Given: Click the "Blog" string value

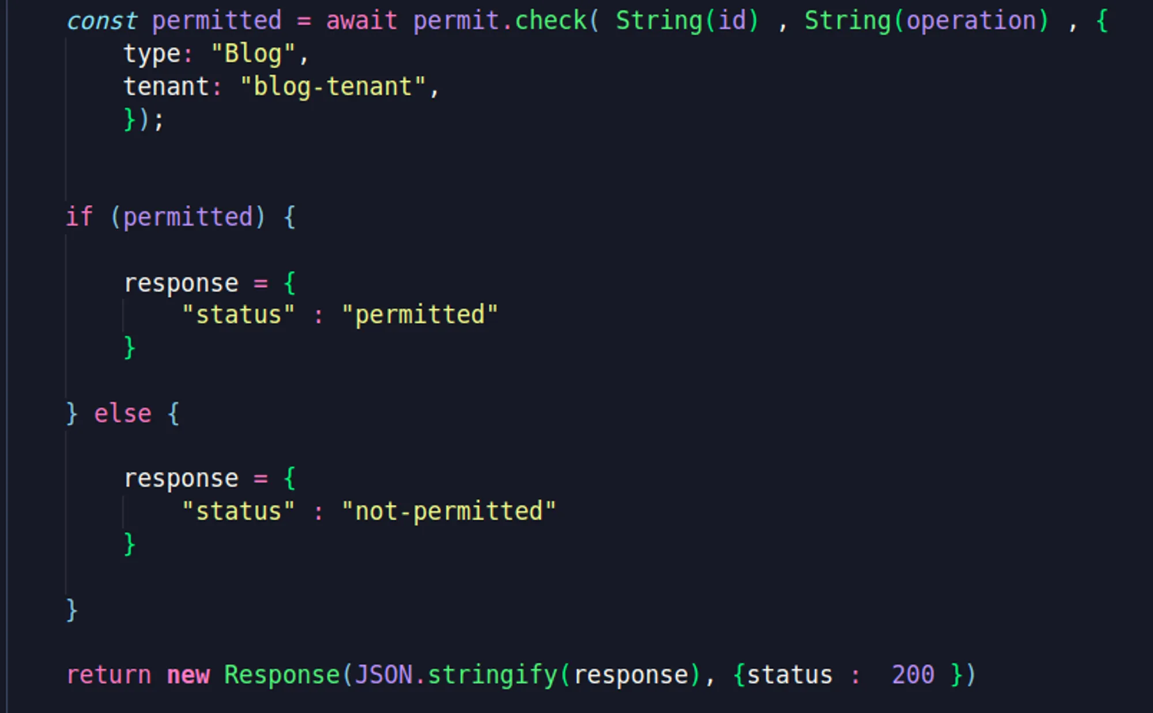Looking at the screenshot, I should point(253,54).
